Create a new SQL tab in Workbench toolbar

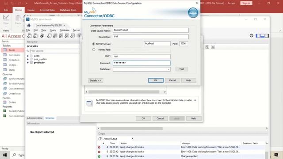(x=30, y=36)
